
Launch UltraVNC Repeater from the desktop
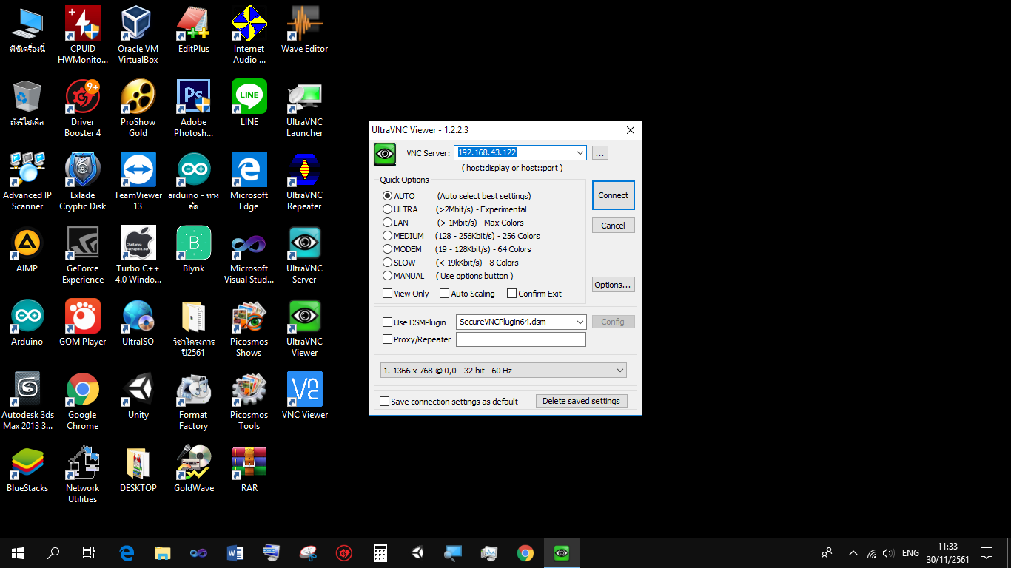click(304, 169)
